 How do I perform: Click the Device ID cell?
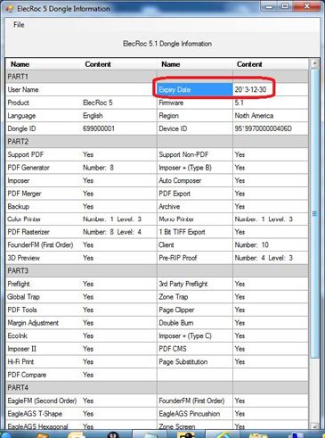(x=195, y=128)
